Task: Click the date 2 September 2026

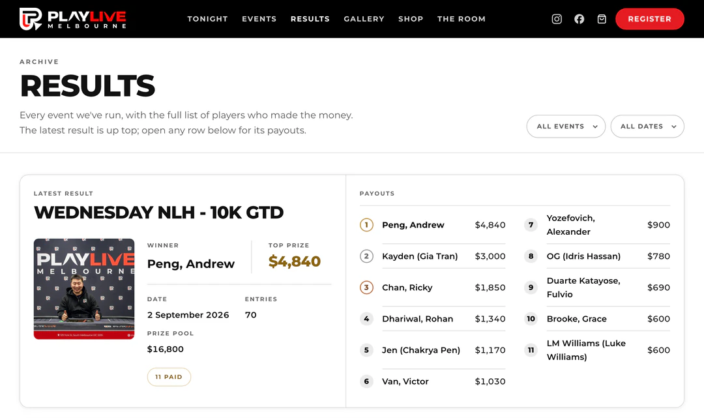Action: pos(188,315)
